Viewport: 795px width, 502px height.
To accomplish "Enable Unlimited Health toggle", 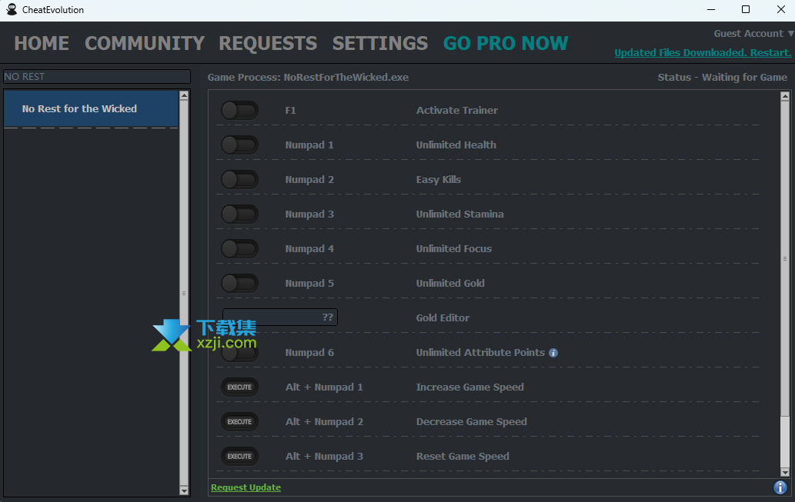I will pos(239,145).
